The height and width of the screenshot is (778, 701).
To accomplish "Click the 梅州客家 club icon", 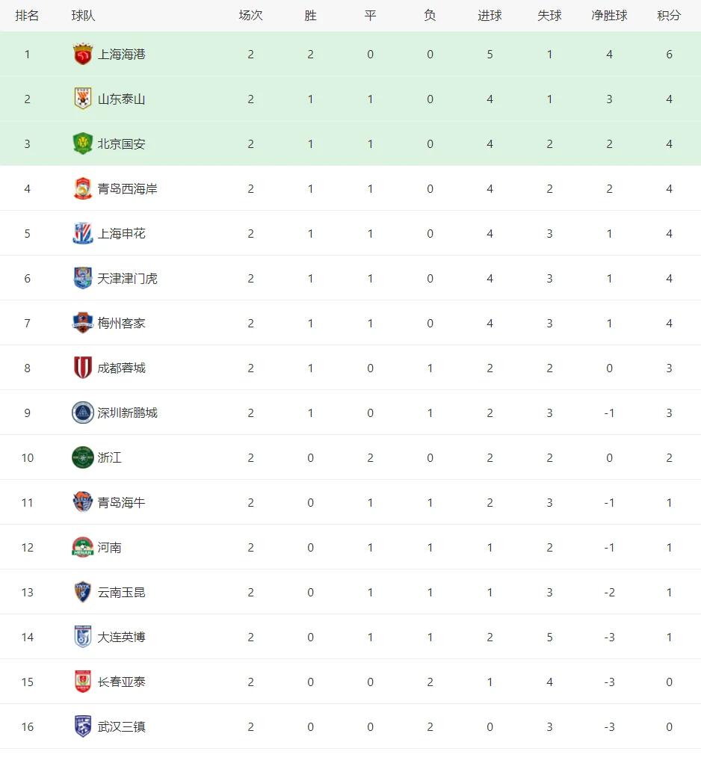I will [82, 323].
